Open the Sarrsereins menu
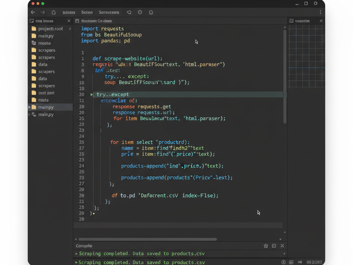This screenshot has width=353, height=265. pos(109,12)
